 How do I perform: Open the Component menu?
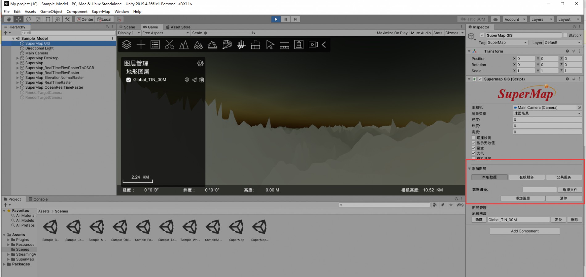[x=77, y=11]
